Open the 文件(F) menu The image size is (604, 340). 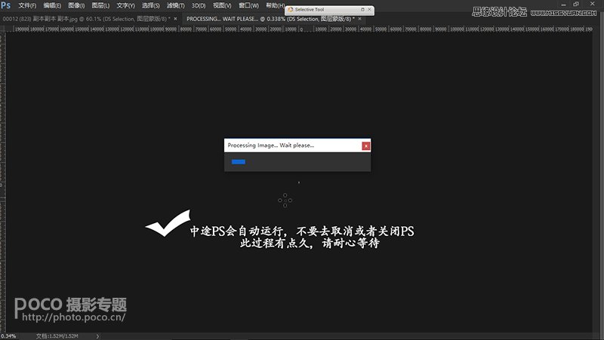click(x=27, y=6)
